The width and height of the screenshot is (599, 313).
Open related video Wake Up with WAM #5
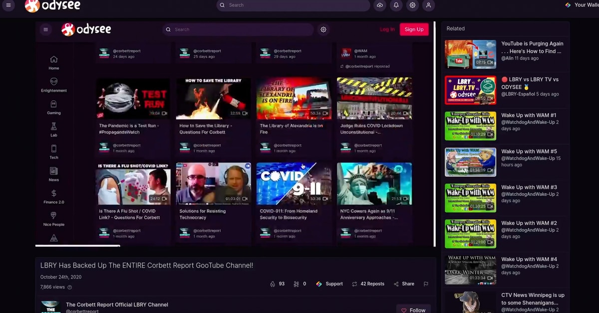(x=529, y=152)
